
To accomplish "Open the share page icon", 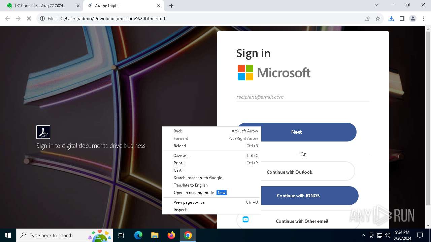I will [x=367, y=18].
